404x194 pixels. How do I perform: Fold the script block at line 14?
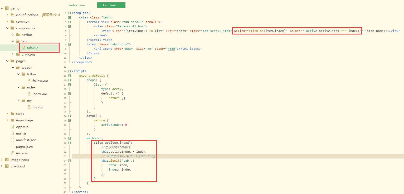click(69, 71)
